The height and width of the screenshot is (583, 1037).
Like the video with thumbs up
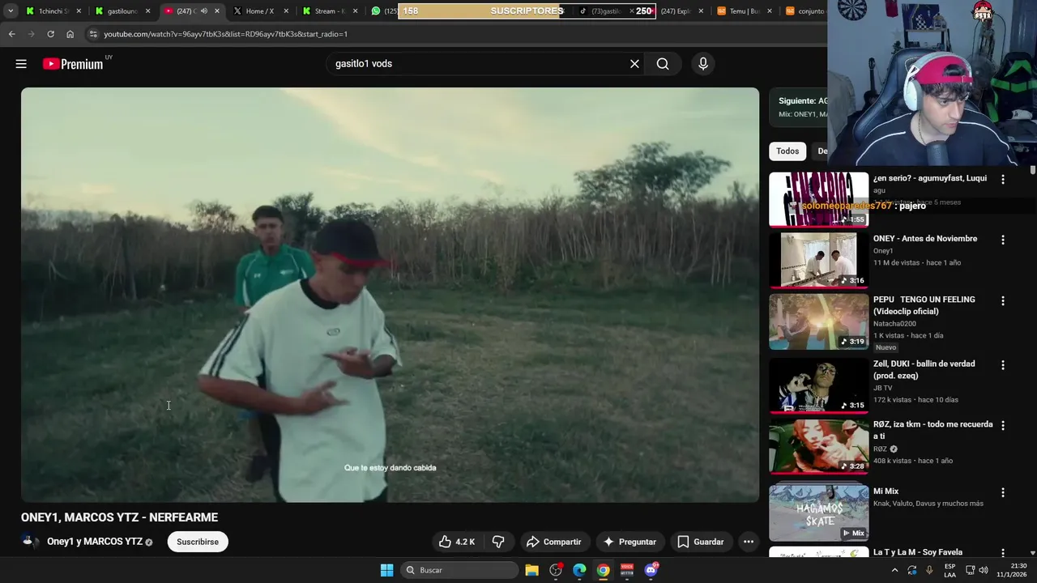[457, 542]
